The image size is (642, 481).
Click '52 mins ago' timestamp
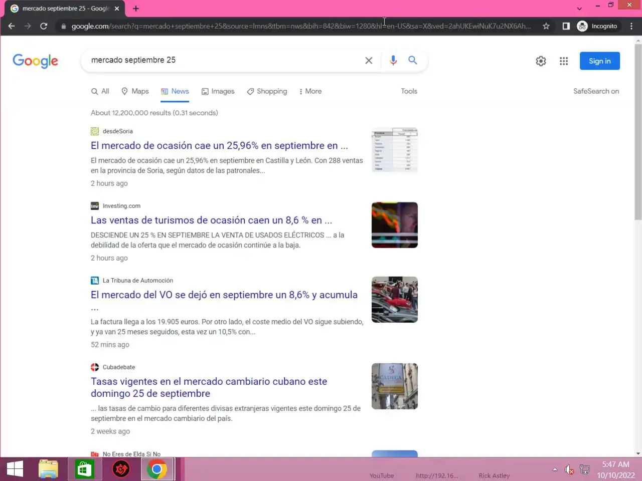(x=110, y=345)
